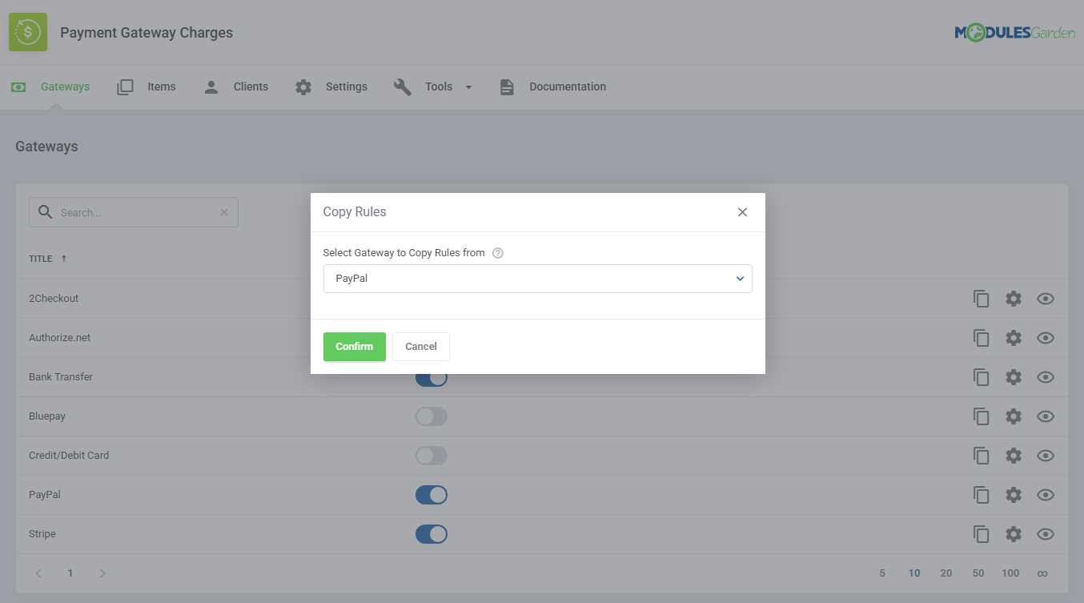Click the help question mark beside gateway selector
The image size is (1084, 603).
coord(497,252)
